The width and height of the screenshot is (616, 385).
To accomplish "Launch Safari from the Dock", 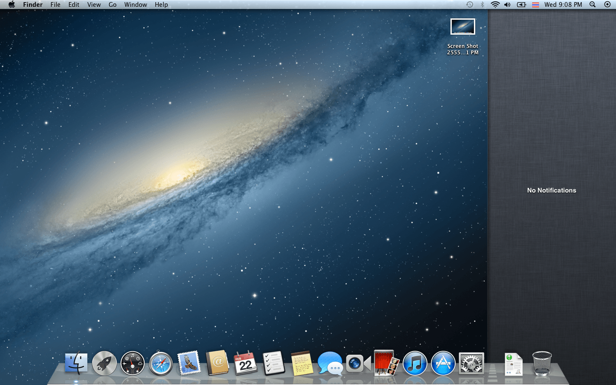I will click(161, 364).
